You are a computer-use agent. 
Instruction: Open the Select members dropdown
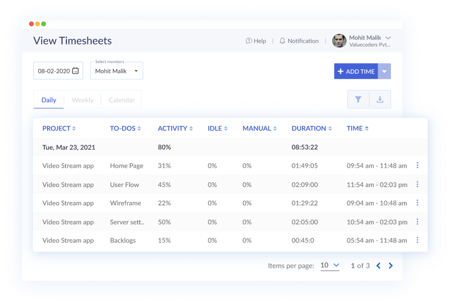(117, 71)
